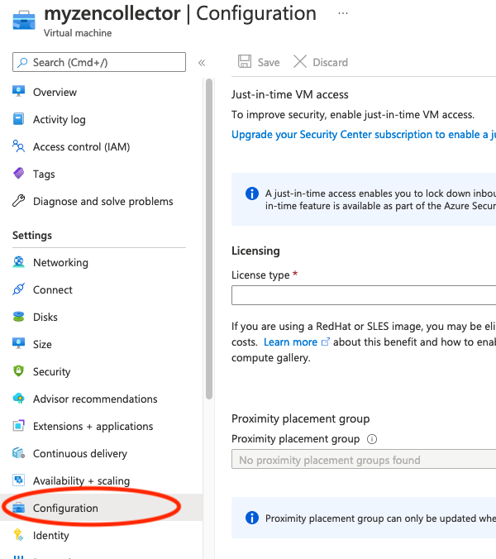Click the Connect plug icon

click(18, 289)
